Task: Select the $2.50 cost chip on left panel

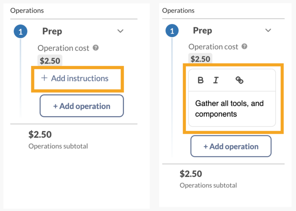Action: (x=50, y=60)
